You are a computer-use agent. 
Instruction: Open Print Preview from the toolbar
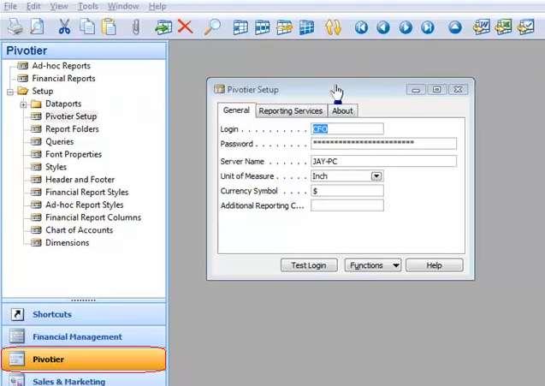coord(37,27)
